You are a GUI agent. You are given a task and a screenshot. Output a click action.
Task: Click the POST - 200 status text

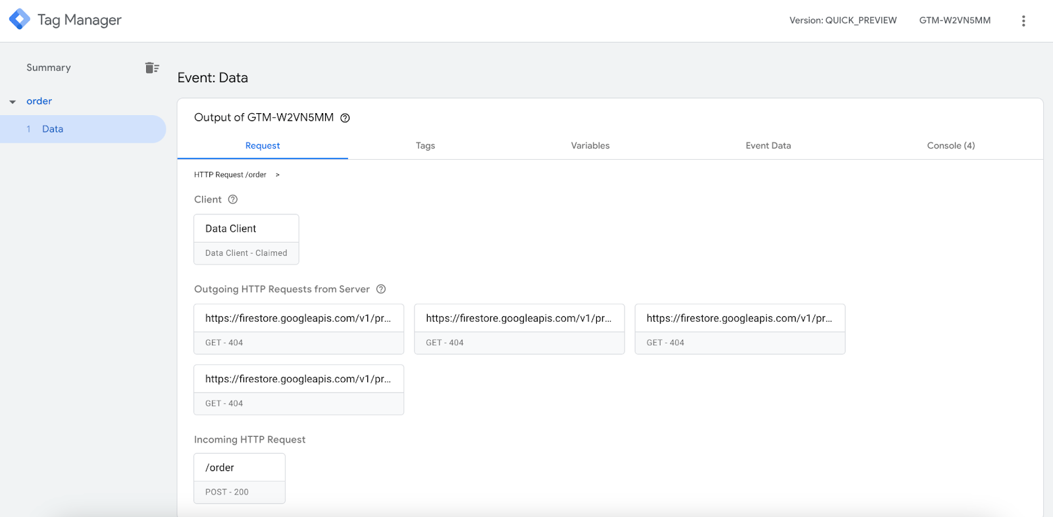(227, 492)
